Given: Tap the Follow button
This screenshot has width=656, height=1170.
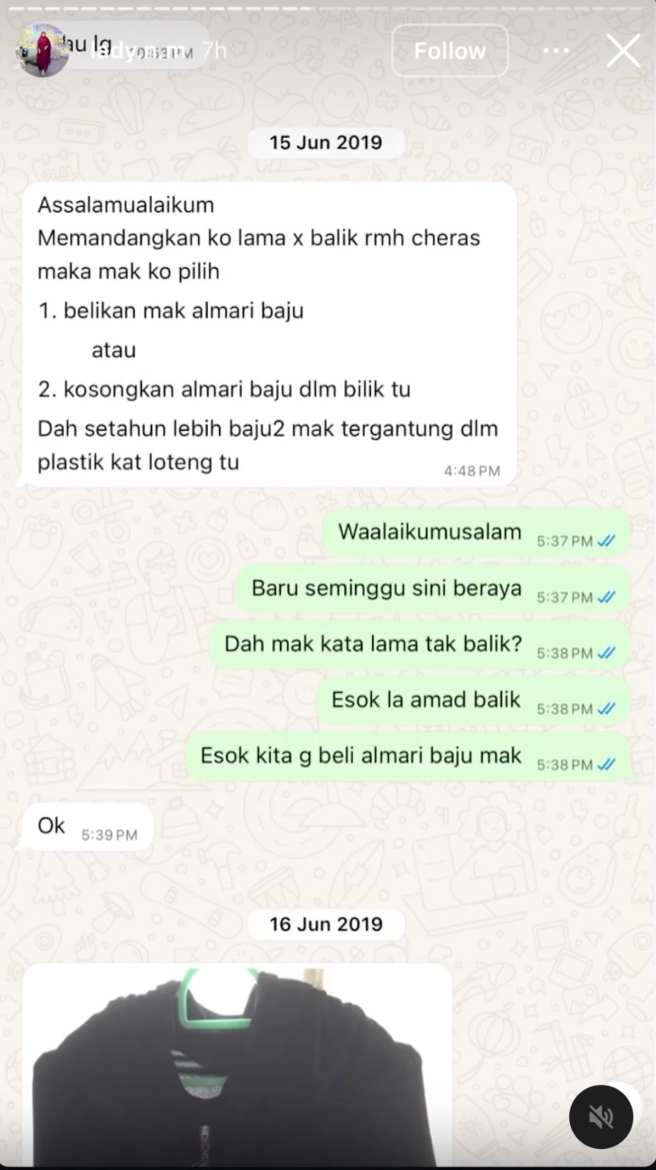Looking at the screenshot, I should pyautogui.click(x=450, y=51).
